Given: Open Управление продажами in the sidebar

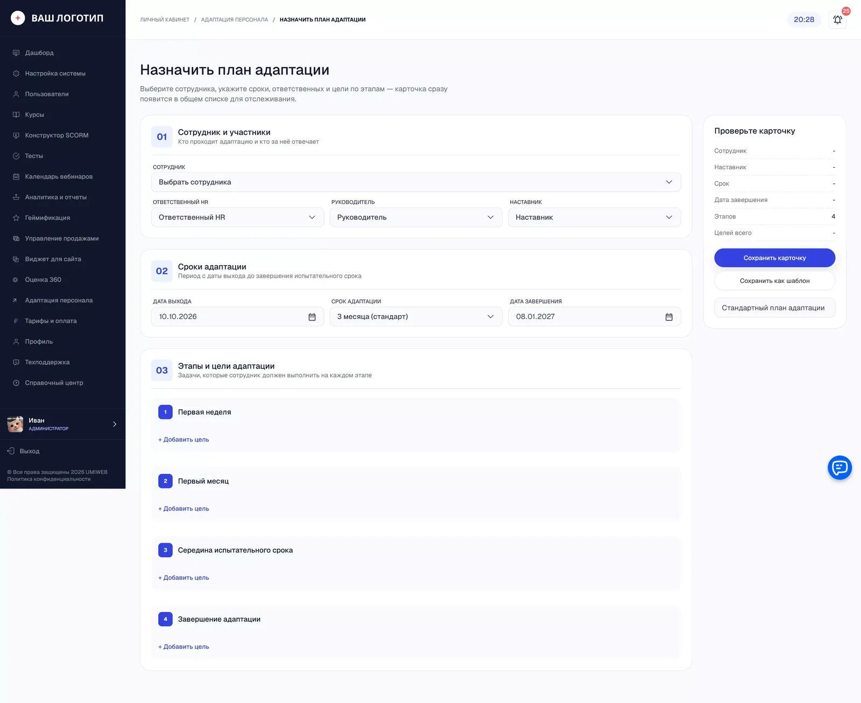Looking at the screenshot, I should 62,239.
